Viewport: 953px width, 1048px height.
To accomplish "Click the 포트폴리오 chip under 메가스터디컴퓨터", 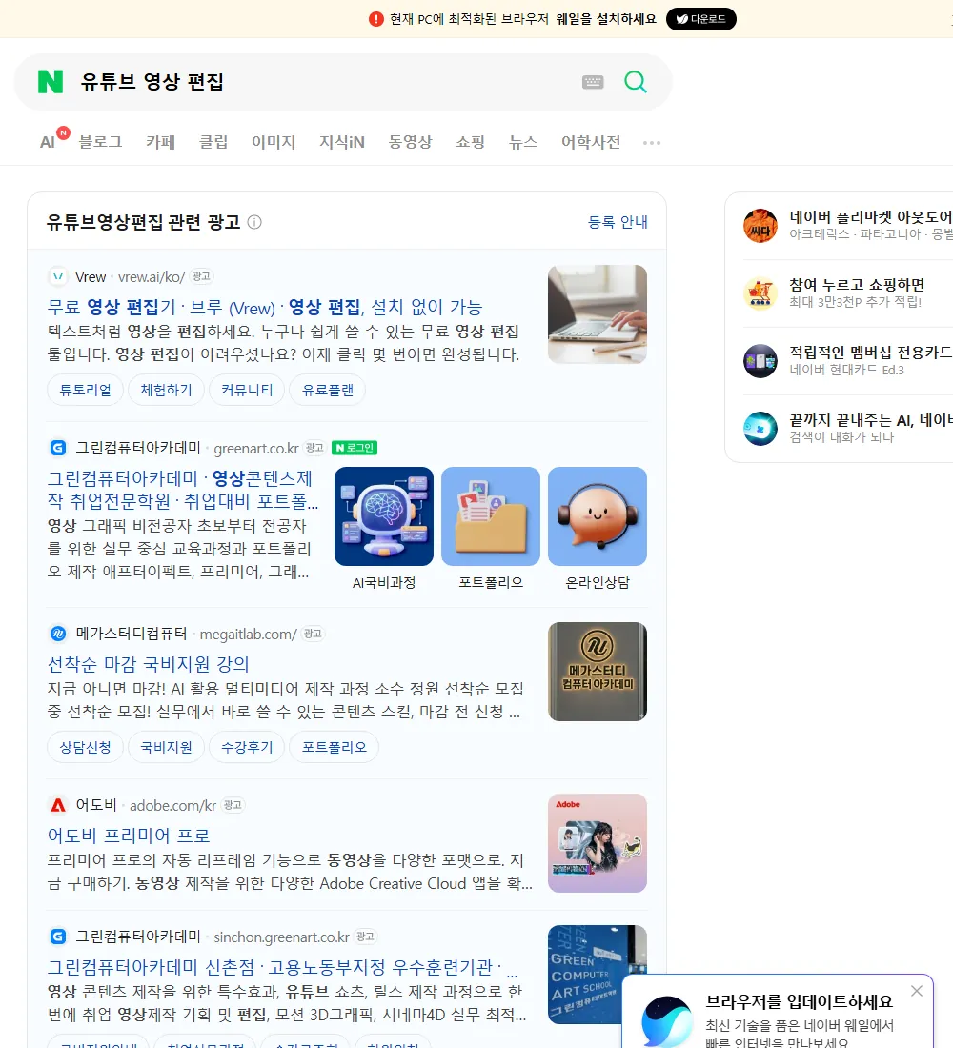I will (335, 747).
